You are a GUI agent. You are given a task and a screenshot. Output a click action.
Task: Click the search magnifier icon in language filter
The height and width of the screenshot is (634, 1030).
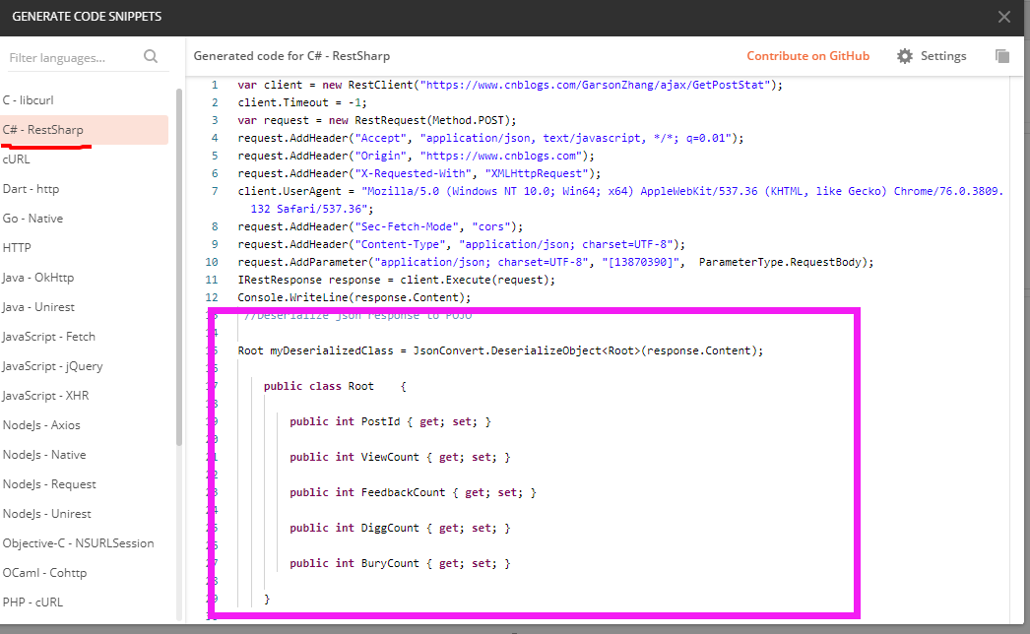(x=151, y=56)
